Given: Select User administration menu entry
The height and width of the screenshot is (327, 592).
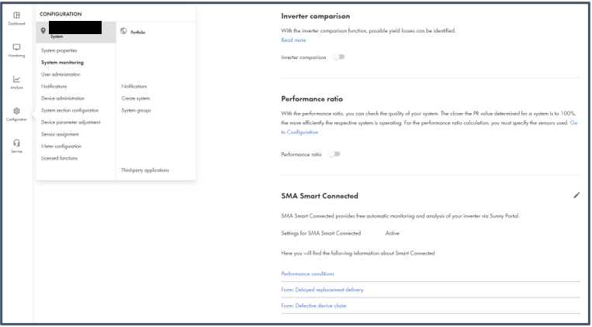Looking at the screenshot, I should 61,74.
